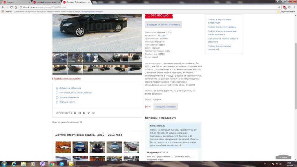Open the orange autumn sedan thumbnail
Screen dimensions: 297x167
coord(63,147)
